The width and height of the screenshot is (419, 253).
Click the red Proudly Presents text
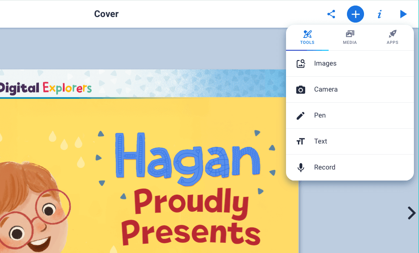(x=191, y=218)
